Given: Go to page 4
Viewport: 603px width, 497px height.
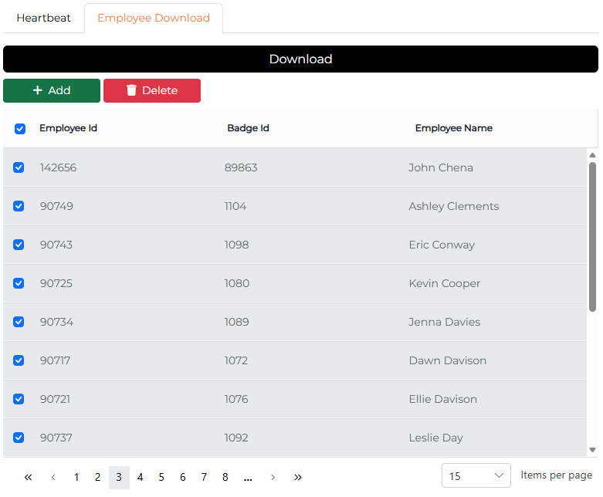Looking at the screenshot, I should click(x=141, y=478).
